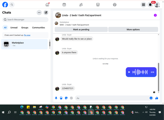The image size is (164, 120).
Task: Open the Facebook search icon
Action: (x=12, y=5)
